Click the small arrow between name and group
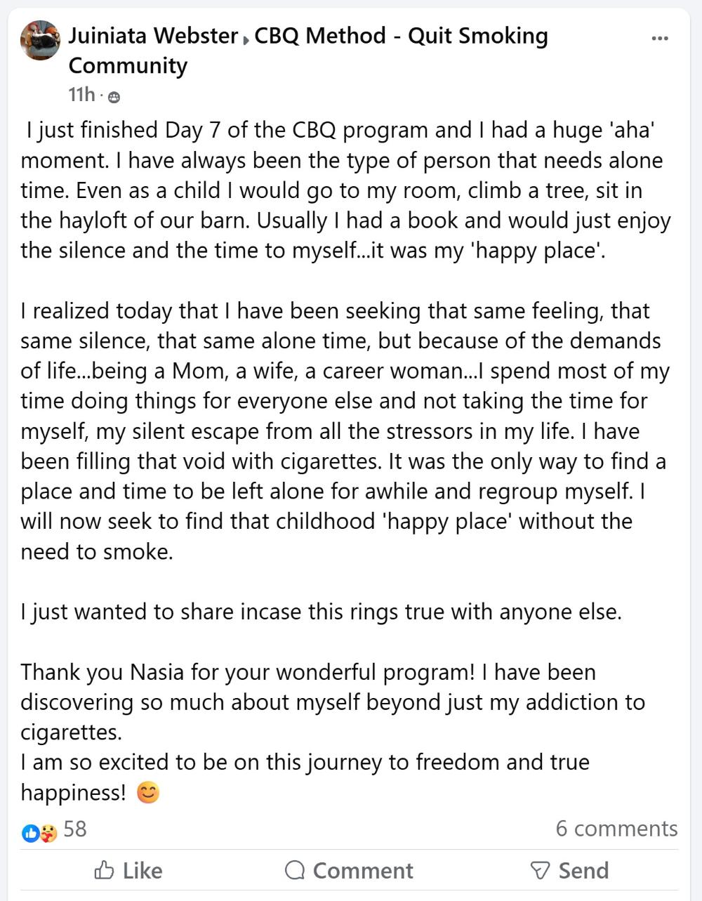 pyautogui.click(x=245, y=40)
